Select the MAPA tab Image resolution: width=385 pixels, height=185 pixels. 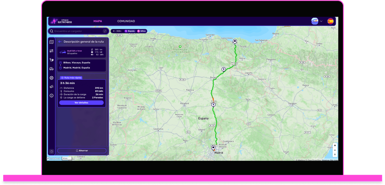click(98, 21)
